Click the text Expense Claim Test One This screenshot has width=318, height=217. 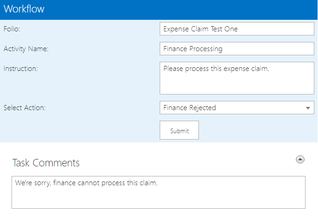pos(200,29)
